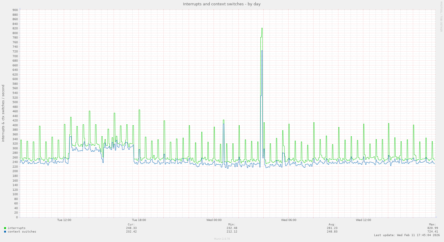444x242 pixels.
Task: Click the Munin 2.0.75 footer text
Action: point(222,239)
